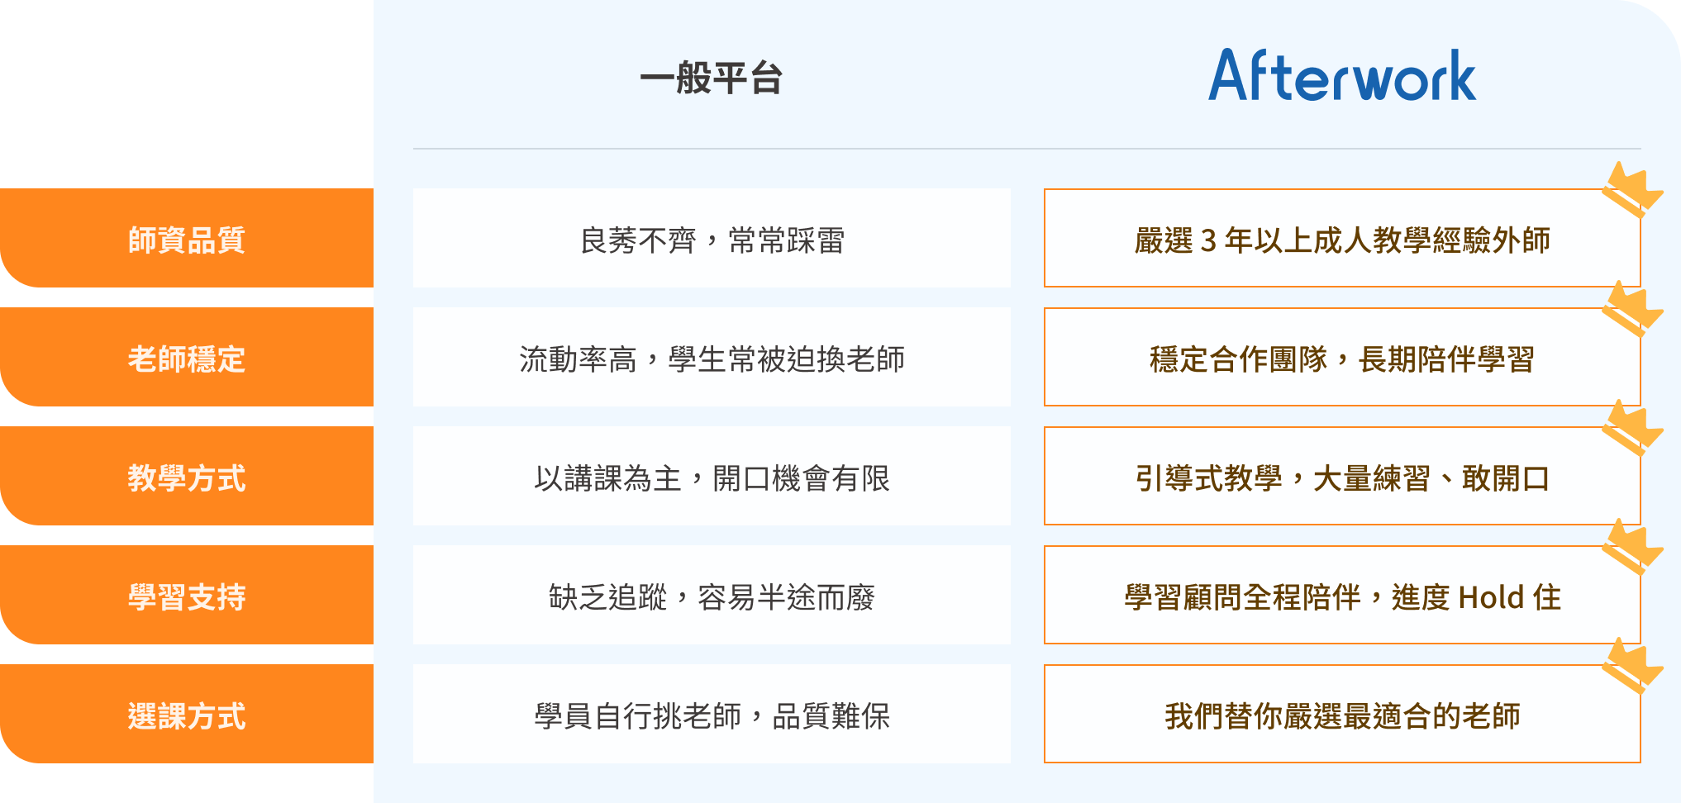
Task: Open the 嚴選 3 年以上成人教學經驗外師 card
Action: click(x=1341, y=239)
